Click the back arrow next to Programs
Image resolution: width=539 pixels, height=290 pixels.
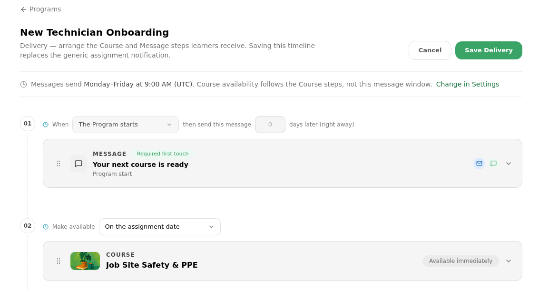(x=23, y=10)
